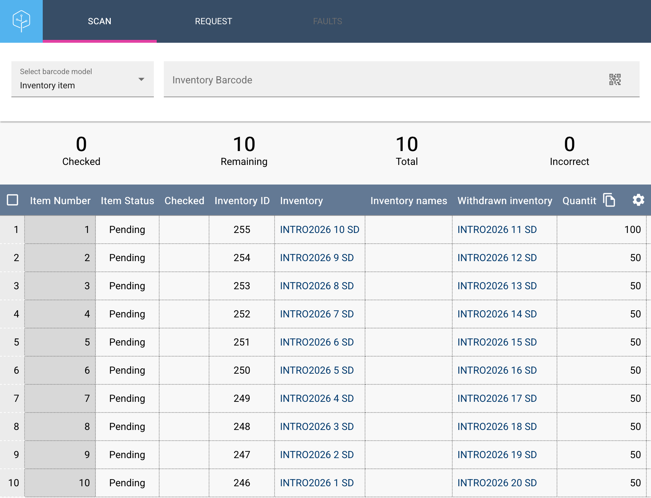
Task: Click the Item Status column header
Action: pos(127,201)
